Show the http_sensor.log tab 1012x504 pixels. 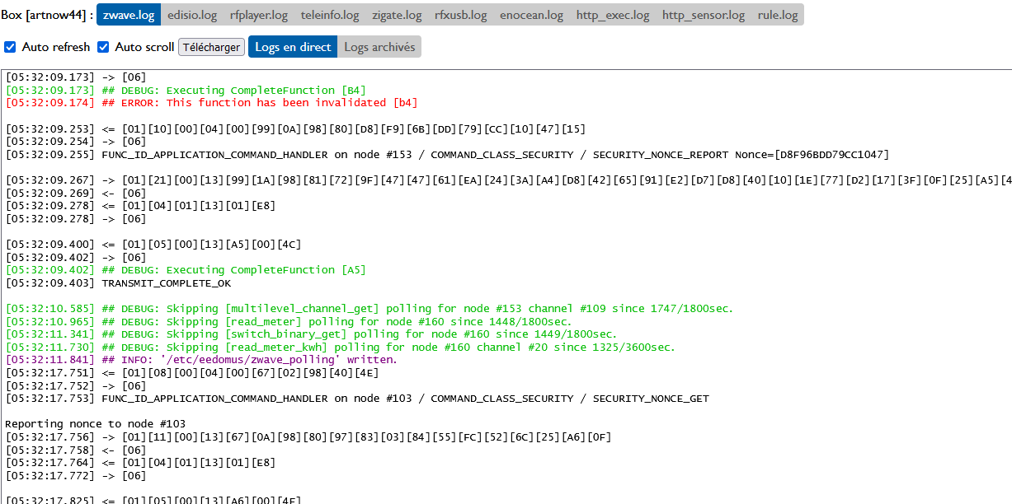coord(703,15)
